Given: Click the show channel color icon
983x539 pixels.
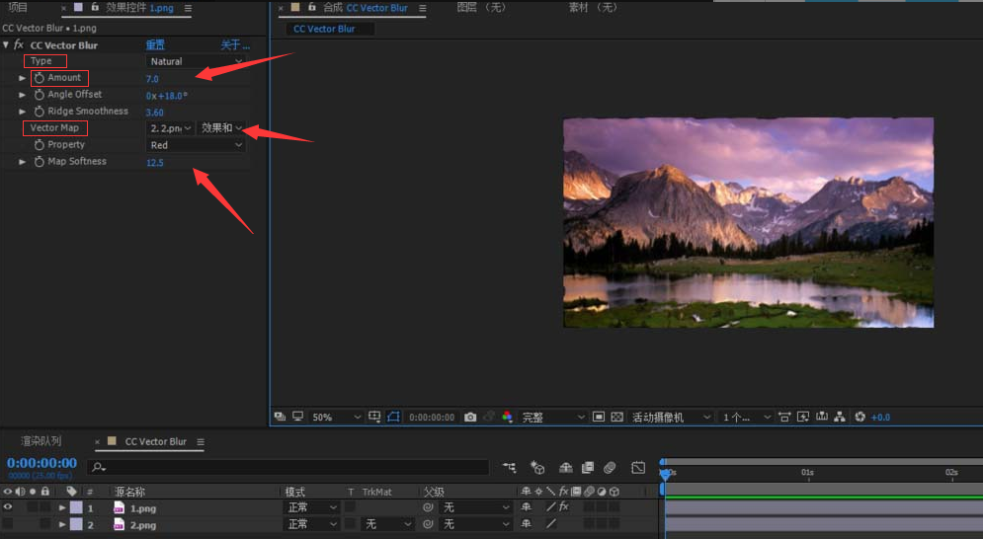Looking at the screenshot, I should point(507,417).
